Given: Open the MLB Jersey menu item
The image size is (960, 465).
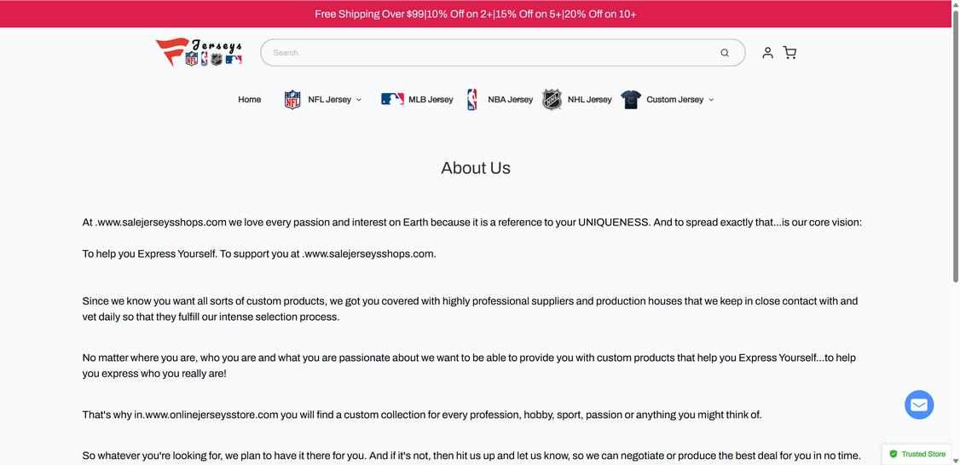Looking at the screenshot, I should point(431,99).
